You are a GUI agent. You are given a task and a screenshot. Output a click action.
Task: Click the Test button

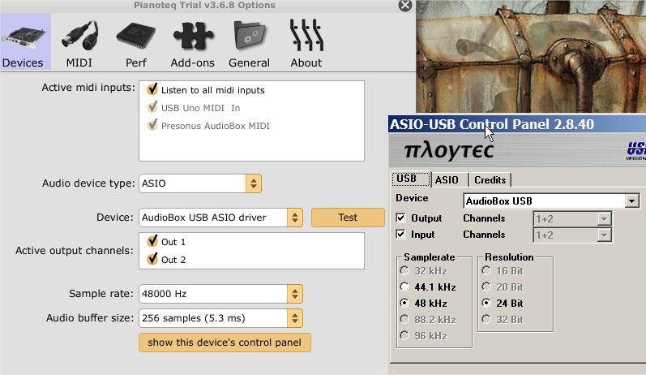point(348,218)
